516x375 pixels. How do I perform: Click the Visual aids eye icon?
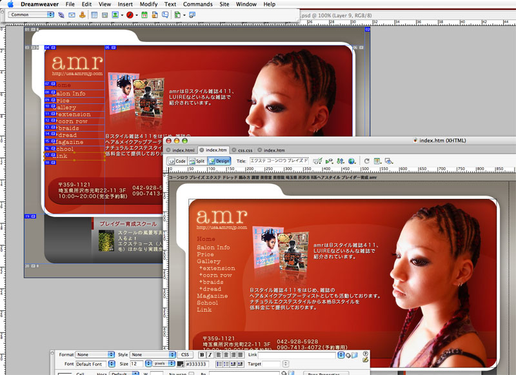(x=389, y=161)
